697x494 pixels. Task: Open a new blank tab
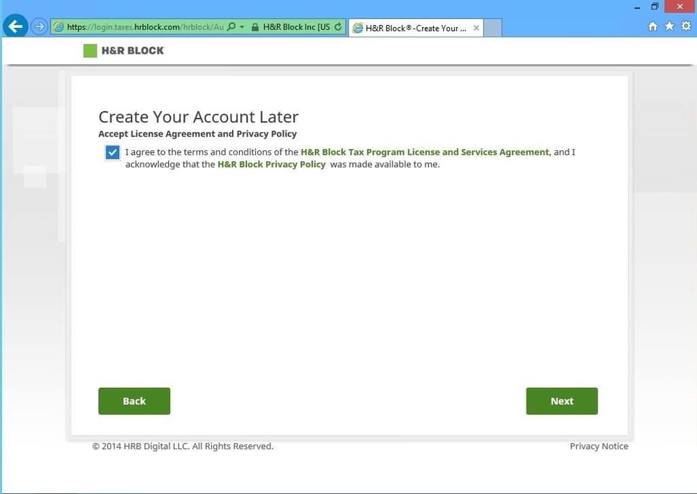point(493,27)
